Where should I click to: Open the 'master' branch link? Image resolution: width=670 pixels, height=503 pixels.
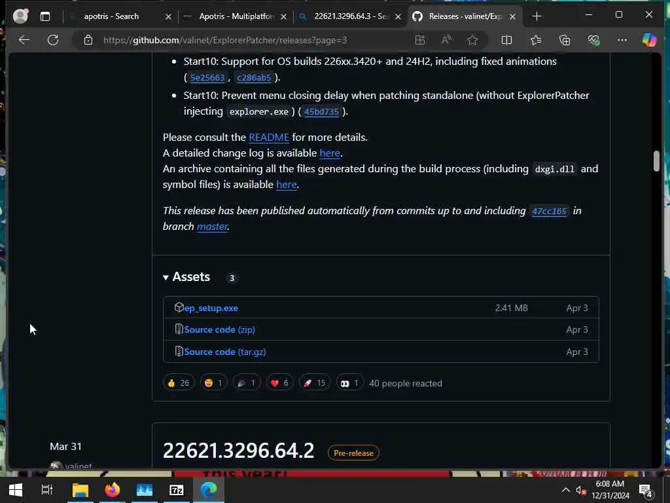(212, 226)
